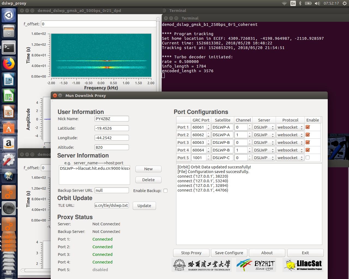Open Firefox from the dock
Image resolution: width=349 pixels, height=279 pixels.
coord(9,64)
